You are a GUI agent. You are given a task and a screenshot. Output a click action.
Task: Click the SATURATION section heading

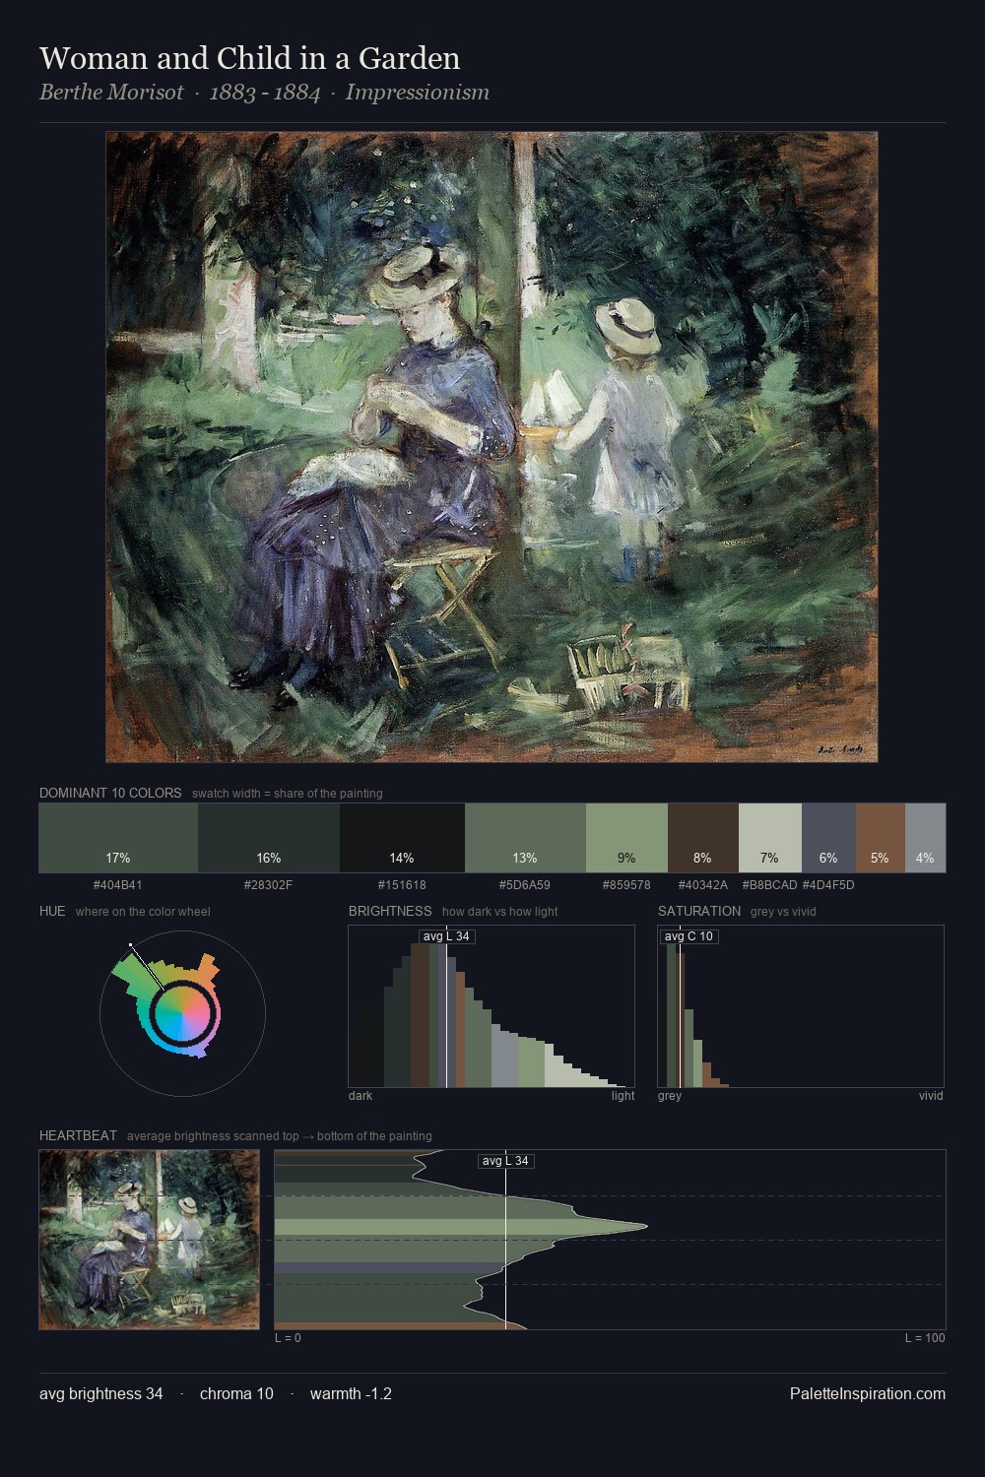click(x=699, y=911)
